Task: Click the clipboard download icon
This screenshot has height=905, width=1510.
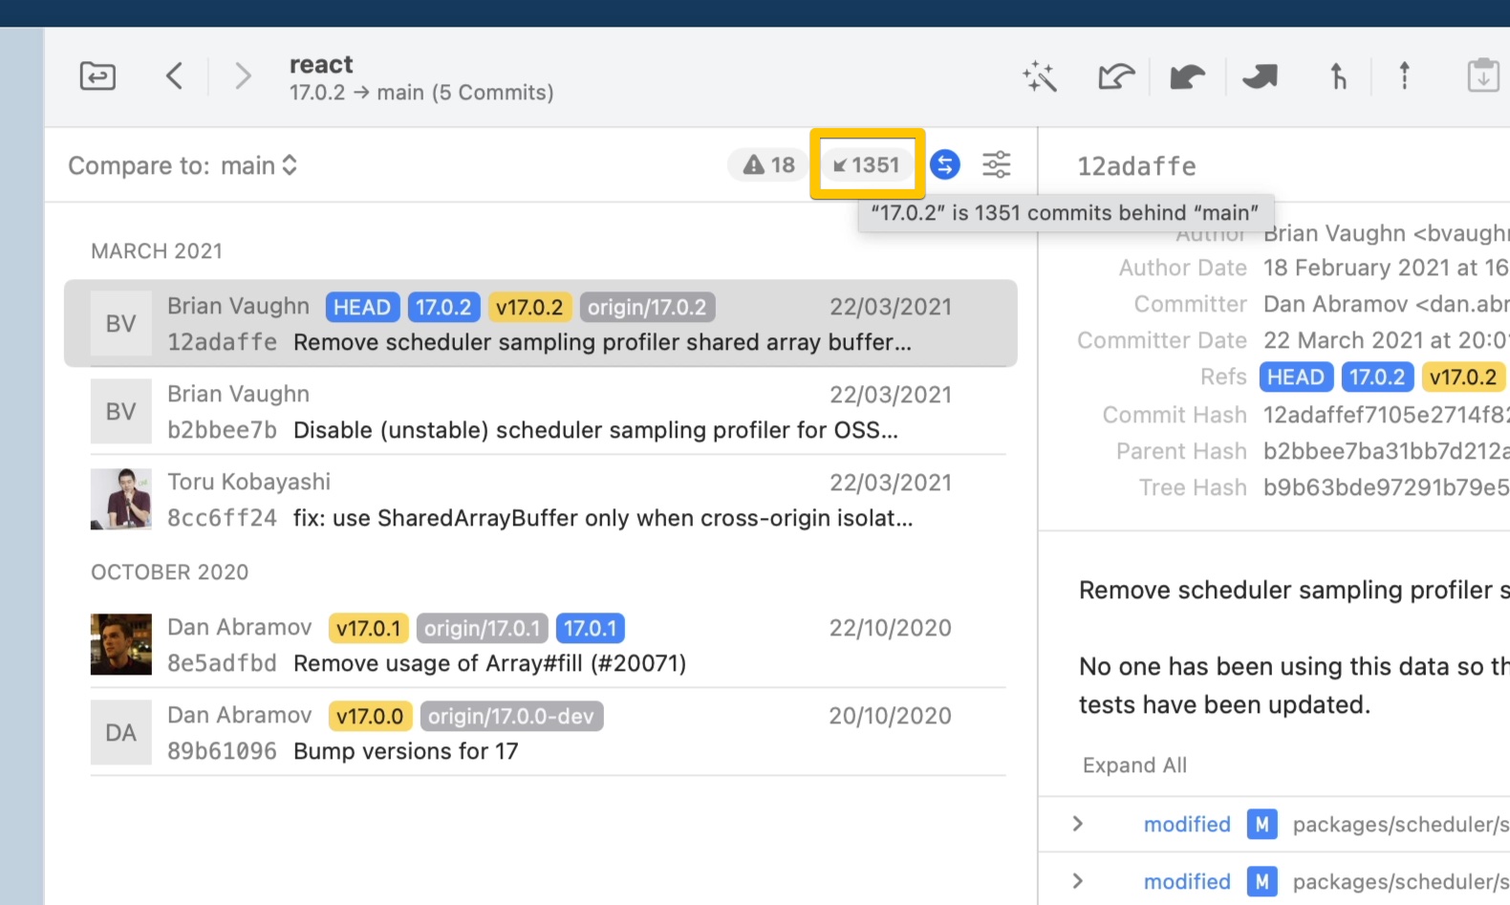Action: click(x=1482, y=75)
